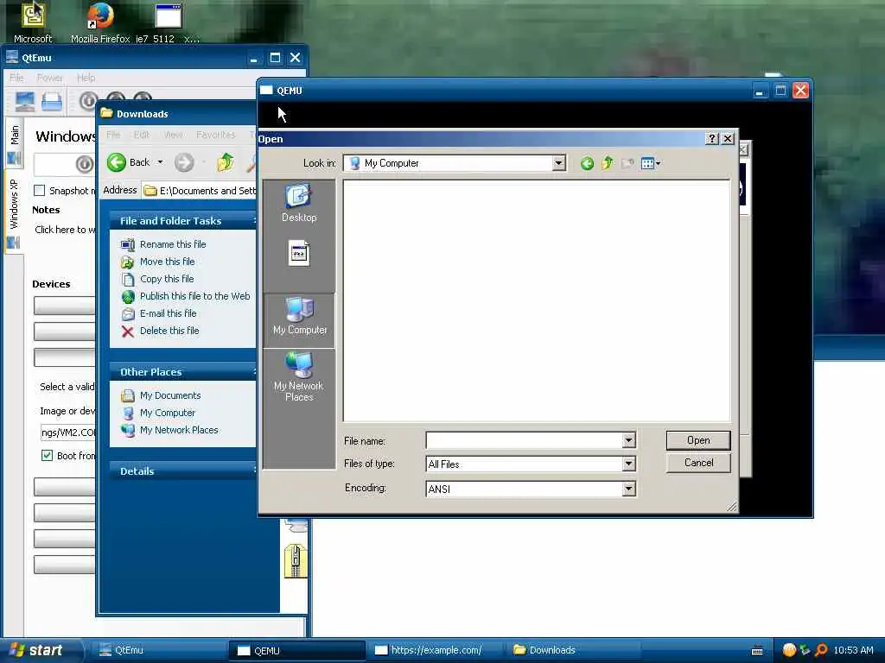Click the File name input field
The image size is (885, 663).
click(525, 440)
